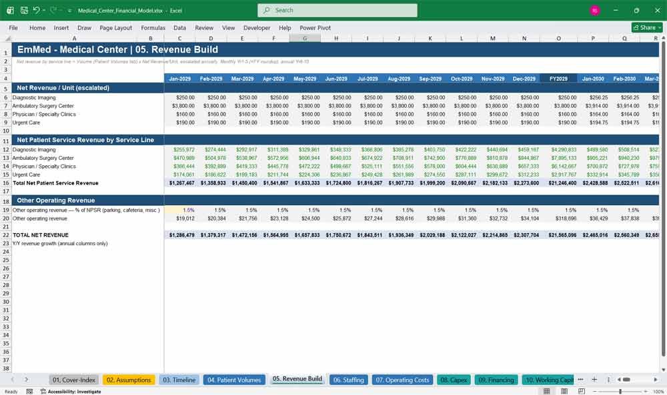Open the View ribbon tab
Image resolution: width=667 pixels, height=395 pixels.
coord(228,27)
